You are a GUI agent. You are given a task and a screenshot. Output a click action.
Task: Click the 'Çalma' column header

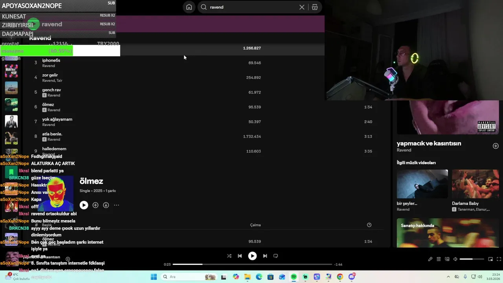(255, 225)
